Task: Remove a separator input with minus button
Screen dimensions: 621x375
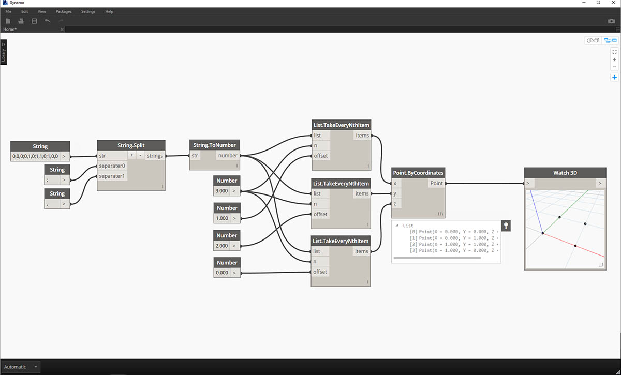Action: (140, 156)
